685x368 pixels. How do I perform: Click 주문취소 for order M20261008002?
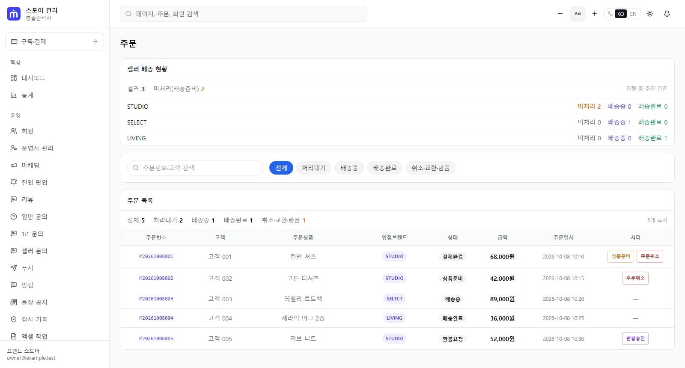[635, 278]
